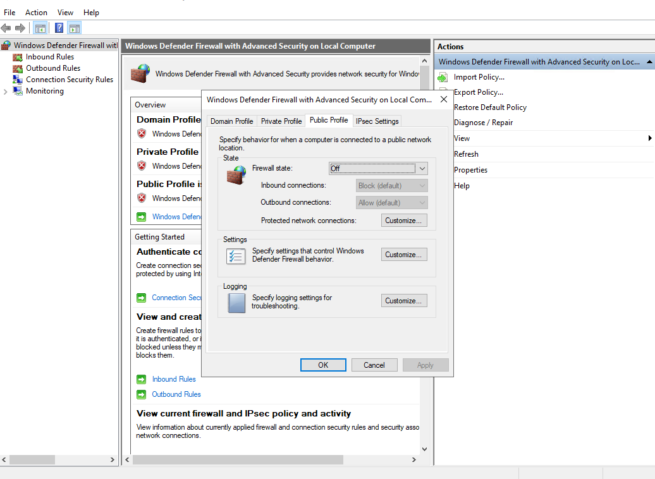
Task: Click the Outbound Rules brick-wall icon
Action: pos(18,68)
